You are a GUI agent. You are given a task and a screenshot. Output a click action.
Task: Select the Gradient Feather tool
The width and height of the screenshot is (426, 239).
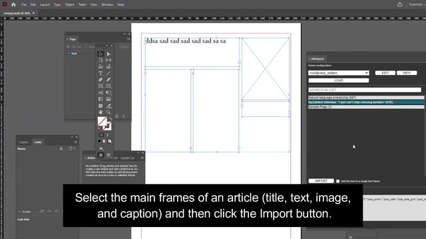click(x=108, y=99)
